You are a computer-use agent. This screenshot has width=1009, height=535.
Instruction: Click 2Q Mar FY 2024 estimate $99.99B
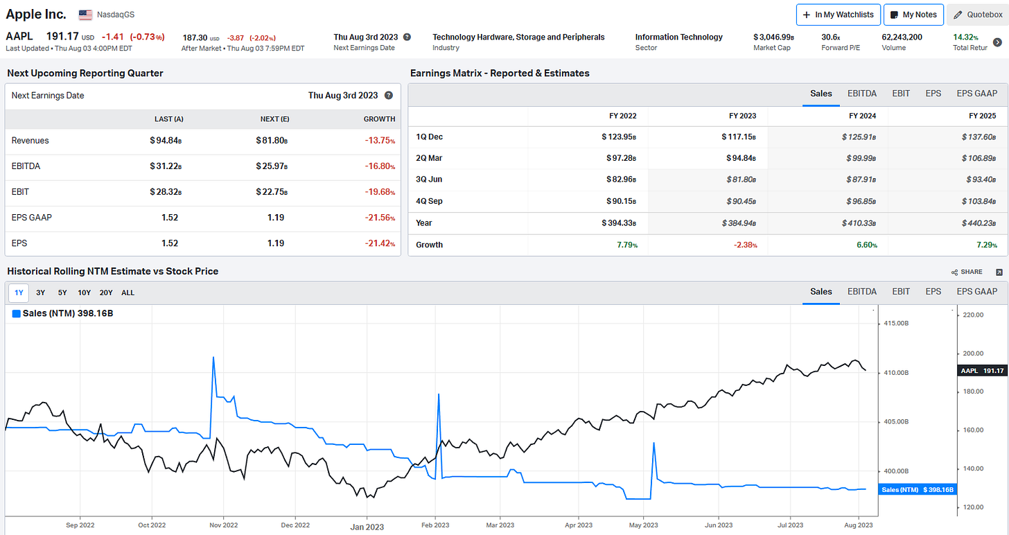861,158
